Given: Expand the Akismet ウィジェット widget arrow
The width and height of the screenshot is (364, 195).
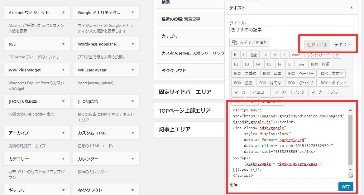Looking at the screenshot, I should 63,12.
